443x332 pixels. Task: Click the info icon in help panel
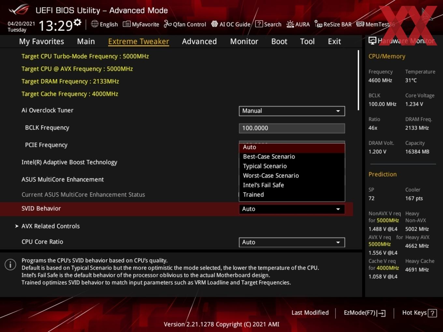pyautogui.click(x=10, y=265)
